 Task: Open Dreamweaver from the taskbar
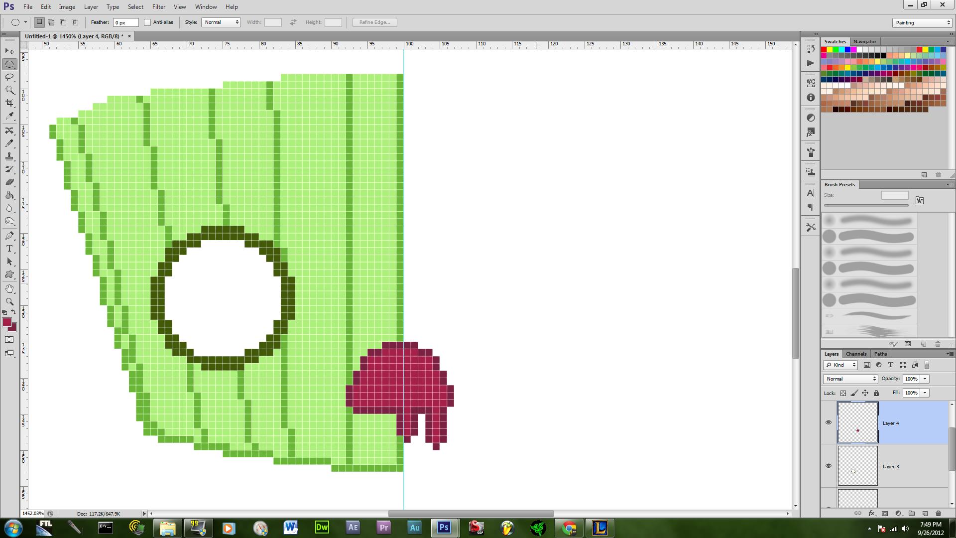coord(322,528)
